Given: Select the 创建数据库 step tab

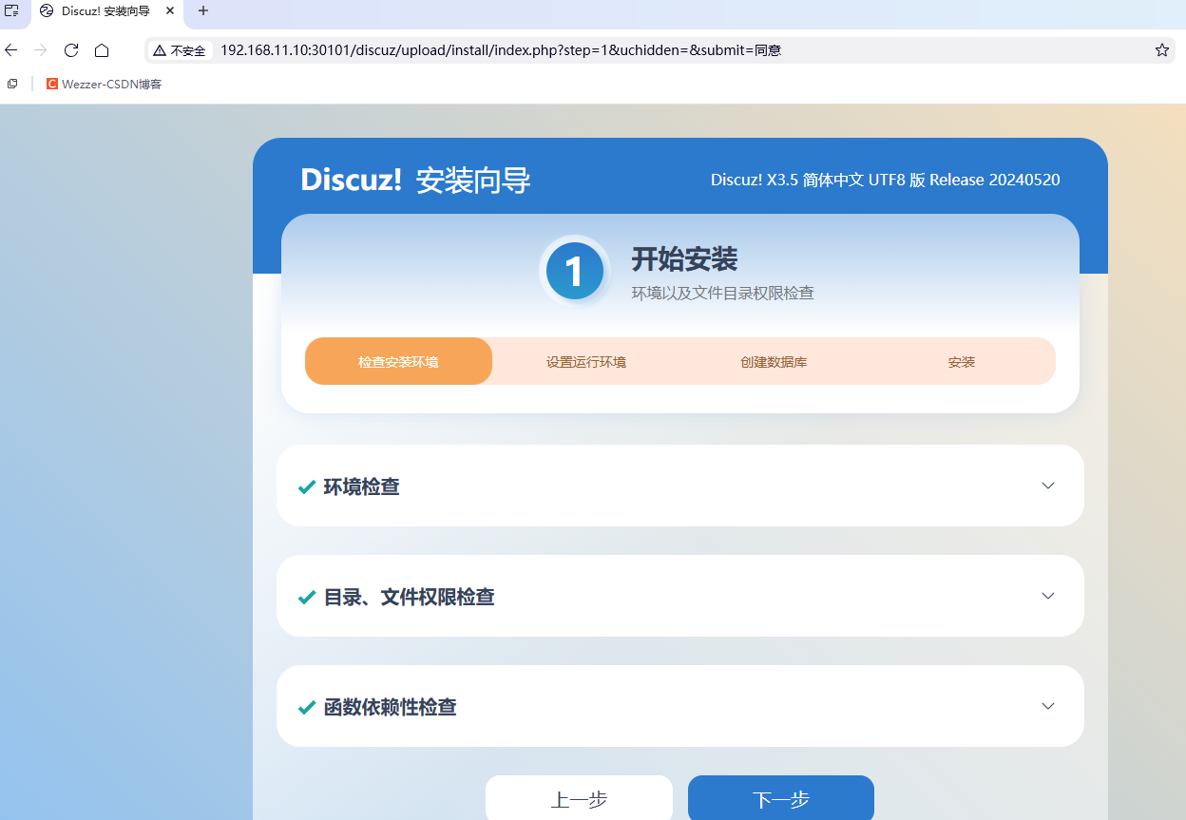Looking at the screenshot, I should click(774, 361).
